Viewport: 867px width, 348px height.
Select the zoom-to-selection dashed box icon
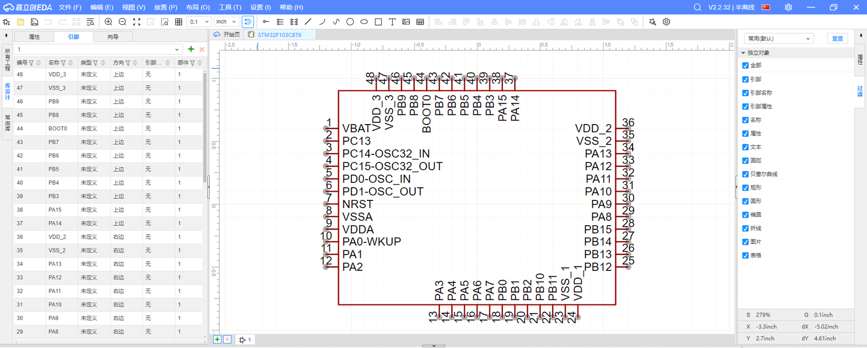pyautogui.click(x=164, y=22)
